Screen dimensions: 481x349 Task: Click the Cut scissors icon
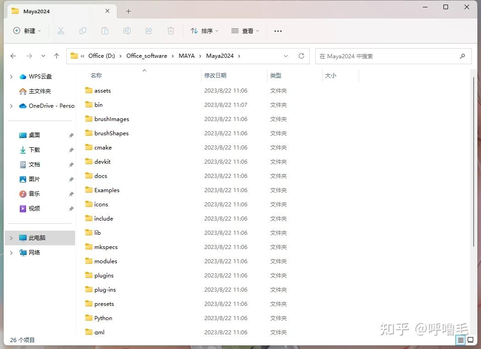pos(61,31)
